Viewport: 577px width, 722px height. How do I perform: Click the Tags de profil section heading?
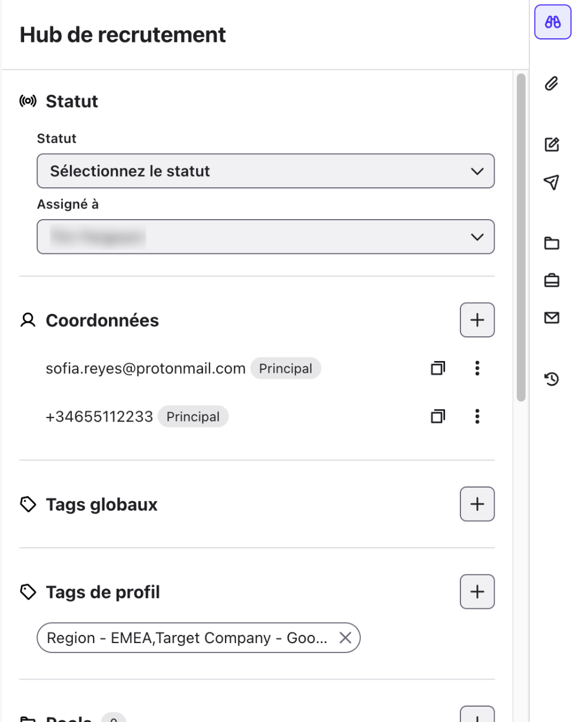click(x=103, y=592)
